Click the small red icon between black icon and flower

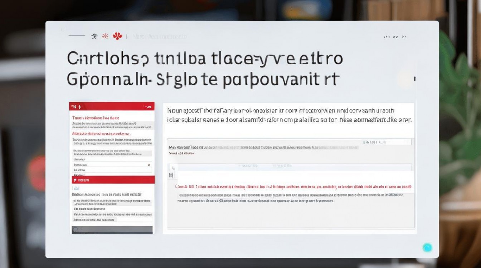105,36
